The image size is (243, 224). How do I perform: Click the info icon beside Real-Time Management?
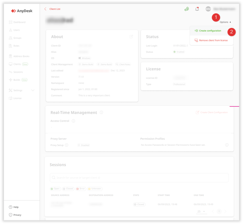[x=101, y=113]
